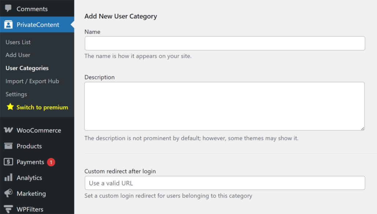Select User Categories submenu item
377x214 pixels.
(x=27, y=68)
